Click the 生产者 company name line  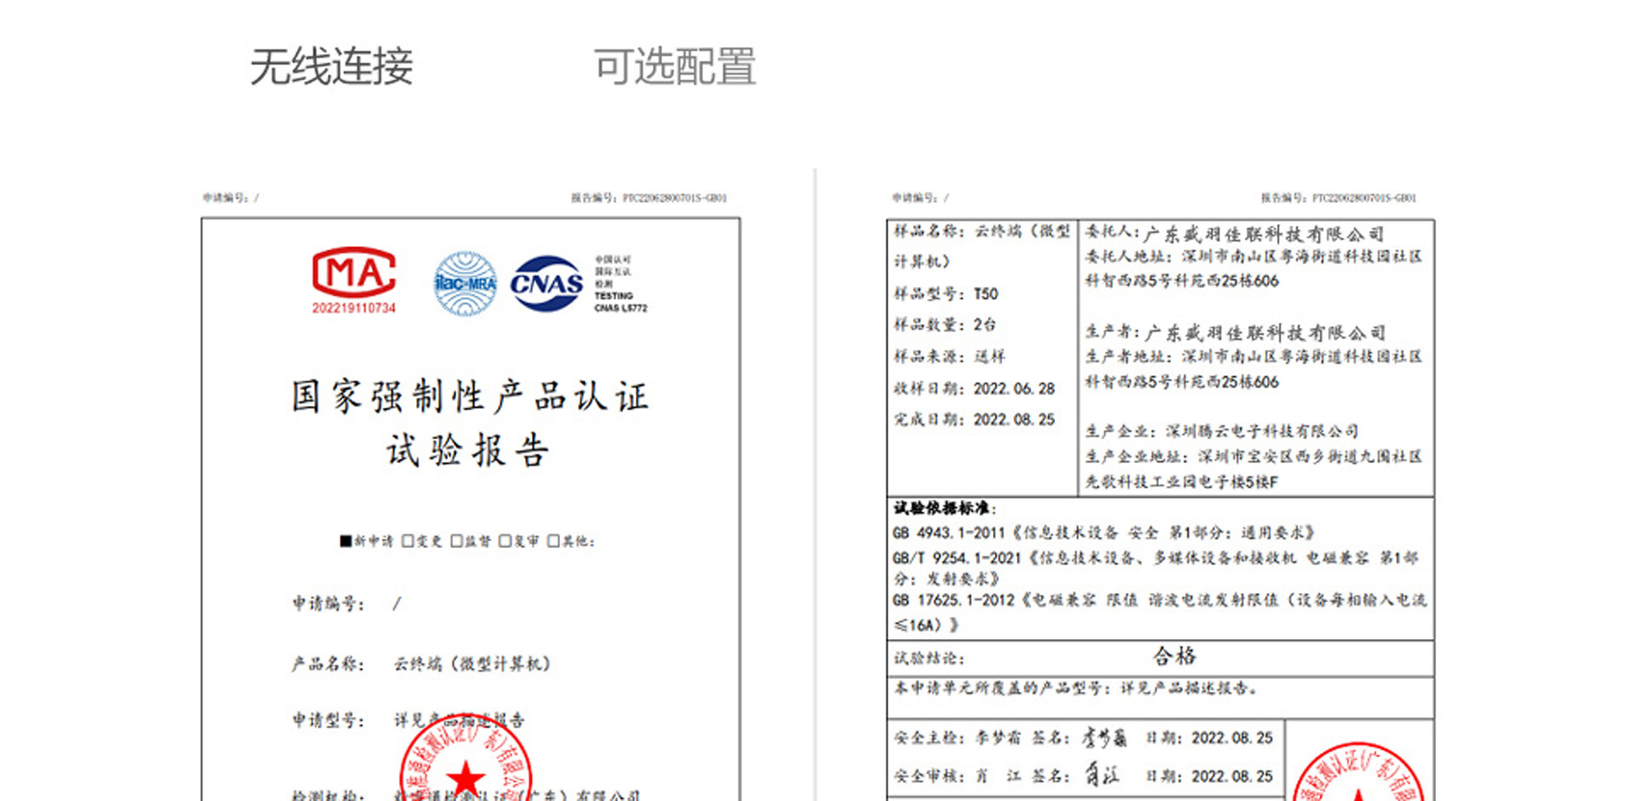1234,332
